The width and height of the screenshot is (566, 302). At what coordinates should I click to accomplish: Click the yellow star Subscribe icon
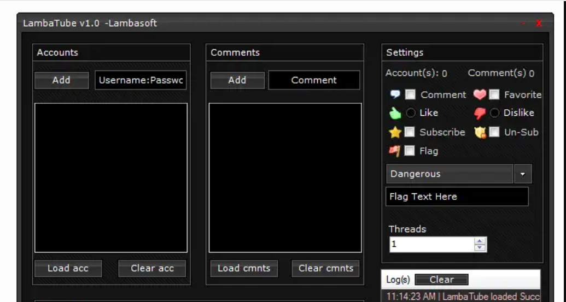(x=395, y=132)
